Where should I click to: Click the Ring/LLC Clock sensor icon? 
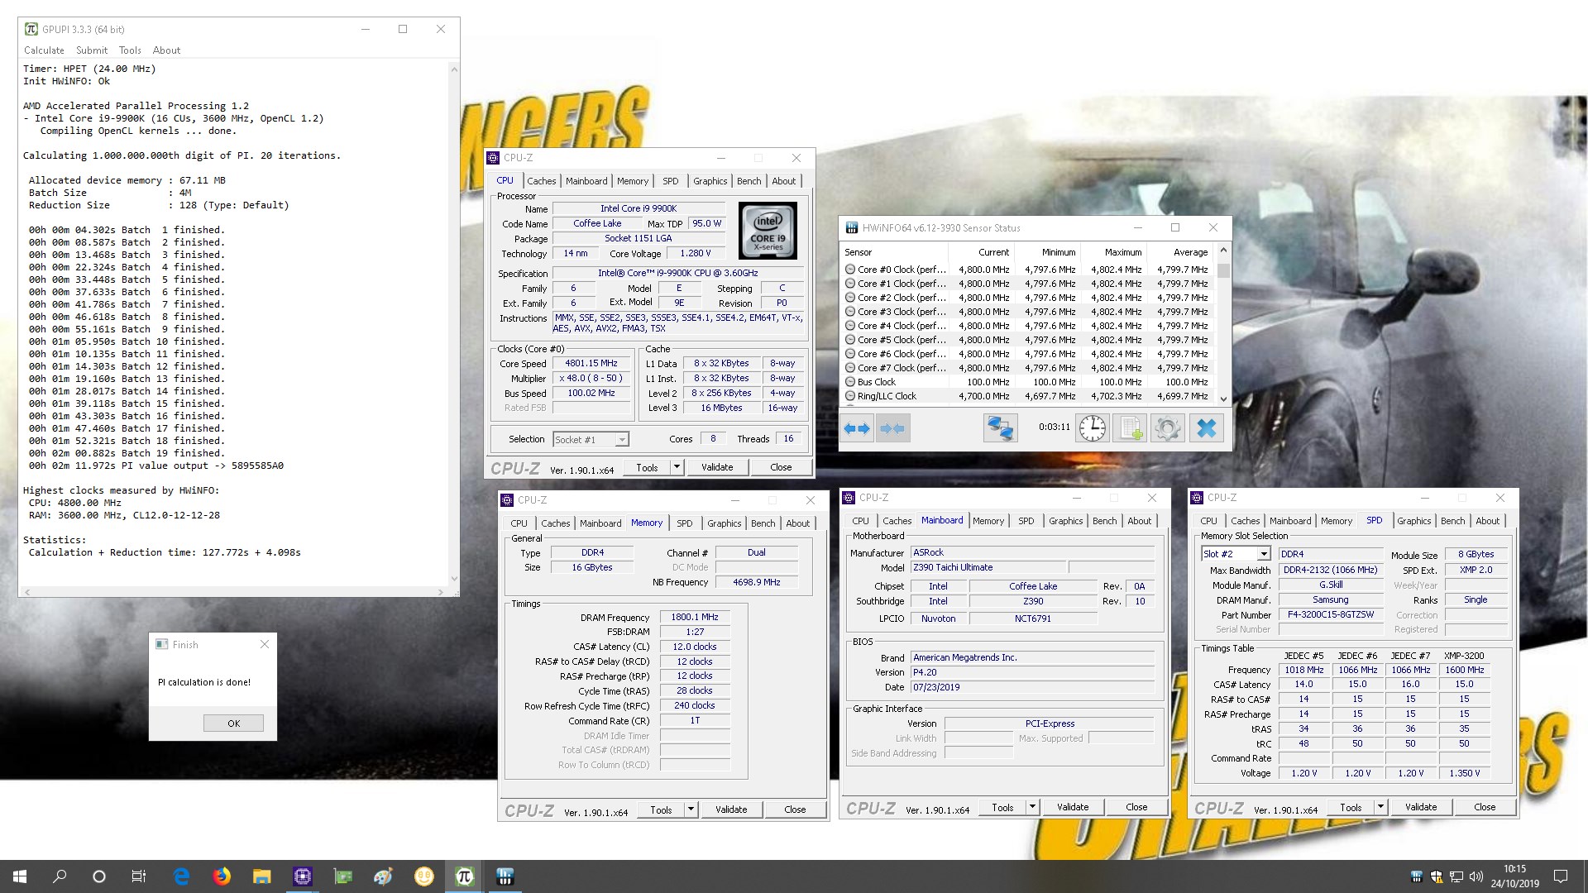click(x=849, y=396)
